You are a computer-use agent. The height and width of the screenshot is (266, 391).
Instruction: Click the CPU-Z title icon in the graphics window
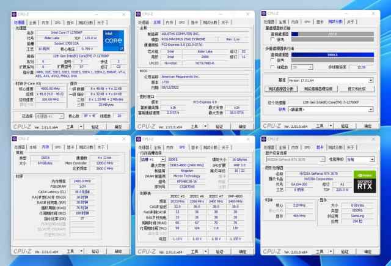point(264,139)
